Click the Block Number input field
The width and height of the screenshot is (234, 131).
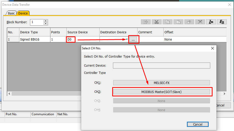tap(37, 22)
